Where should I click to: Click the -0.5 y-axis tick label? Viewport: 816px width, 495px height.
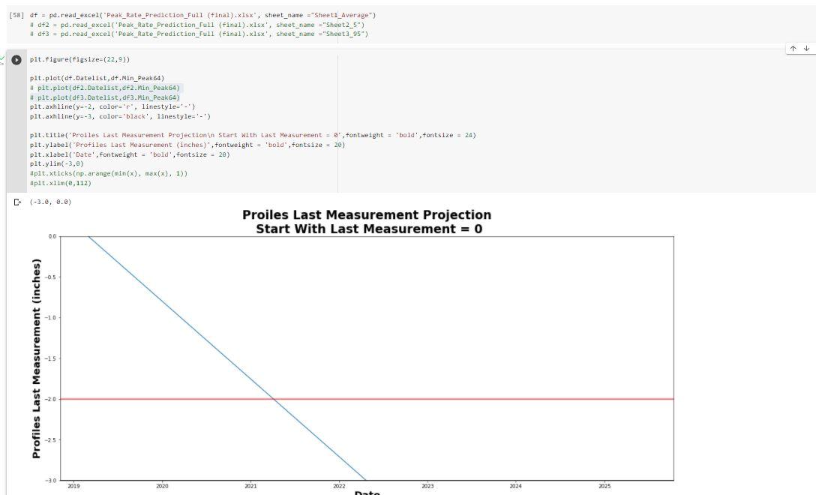tap(50, 277)
